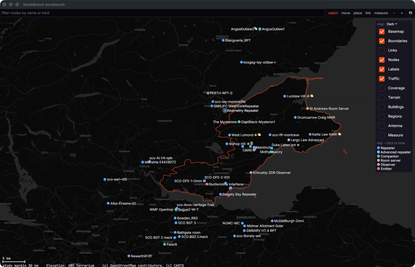Image resolution: width=415 pixels, height=267 pixels.
Task: Click Room server legend entry
Action: (x=389, y=161)
